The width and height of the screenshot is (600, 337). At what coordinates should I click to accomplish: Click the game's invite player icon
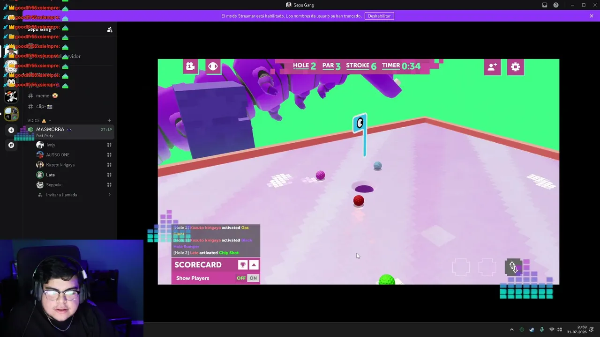pyautogui.click(x=492, y=67)
